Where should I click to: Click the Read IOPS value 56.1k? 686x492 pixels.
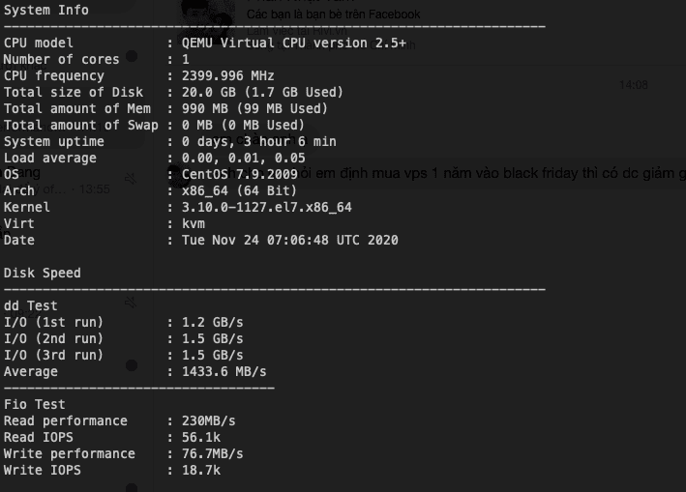click(x=201, y=437)
